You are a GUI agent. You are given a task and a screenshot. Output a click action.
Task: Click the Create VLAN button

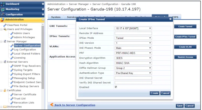pos(185,47)
